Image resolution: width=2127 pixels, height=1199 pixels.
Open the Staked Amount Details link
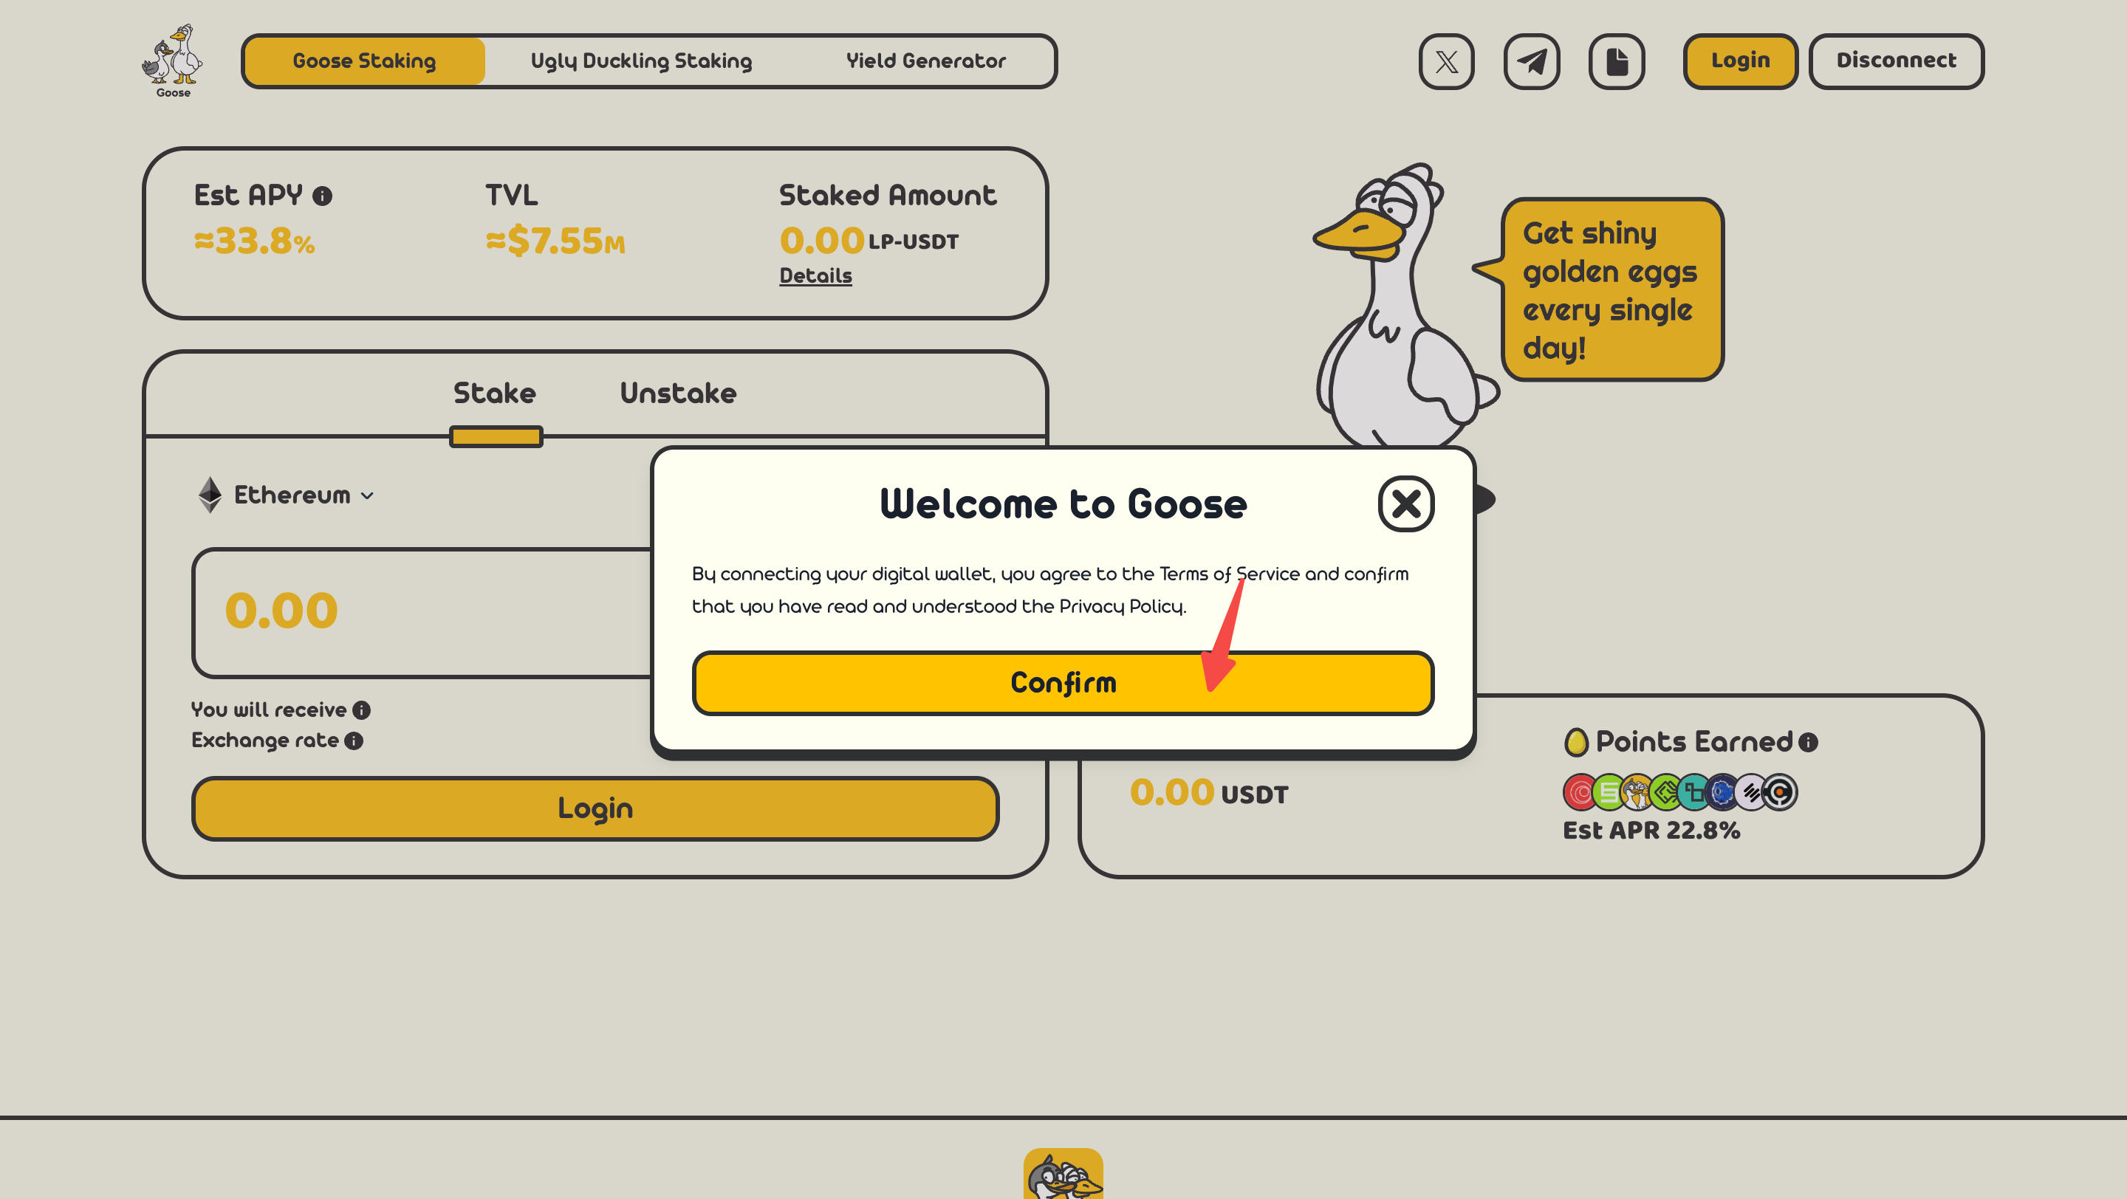pyautogui.click(x=815, y=275)
